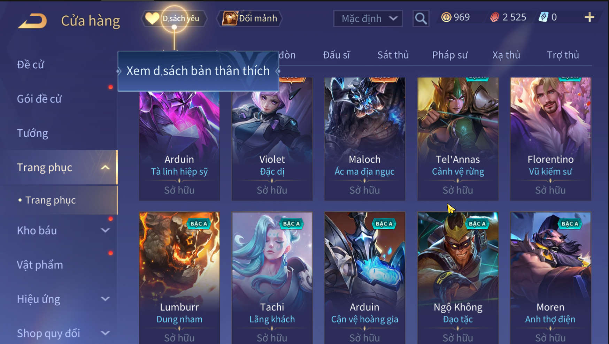Open the Tướng menu item
609x344 pixels.
(x=32, y=133)
